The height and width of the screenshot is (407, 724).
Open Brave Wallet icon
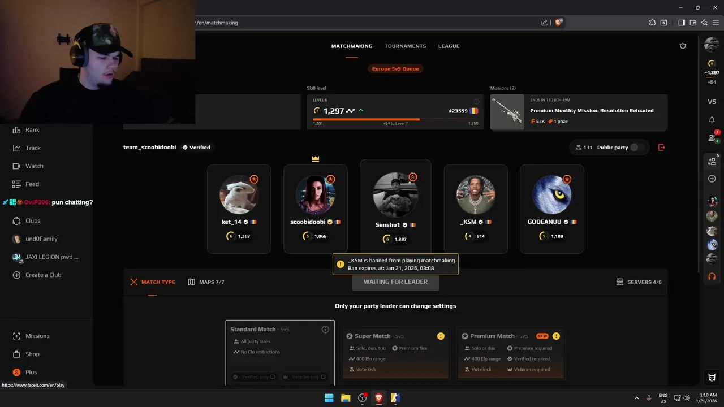[x=693, y=23]
